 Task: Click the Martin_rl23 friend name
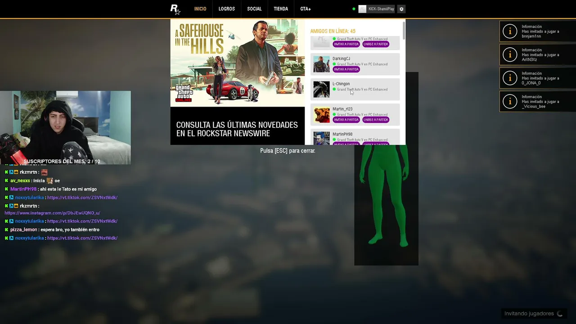pyautogui.click(x=342, y=109)
